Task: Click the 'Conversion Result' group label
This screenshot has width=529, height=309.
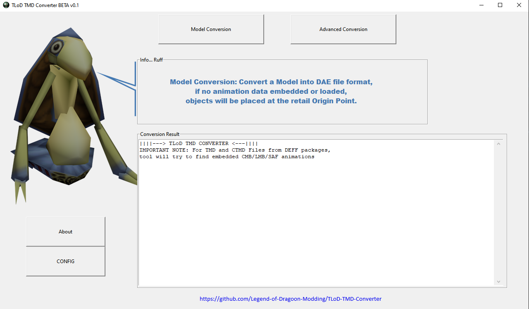Action: pos(160,134)
